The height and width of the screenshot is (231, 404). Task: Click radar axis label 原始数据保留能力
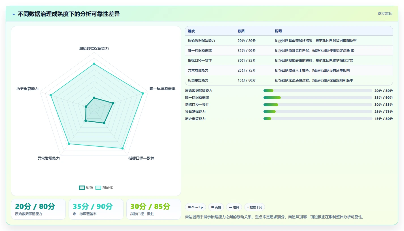tap(94, 48)
